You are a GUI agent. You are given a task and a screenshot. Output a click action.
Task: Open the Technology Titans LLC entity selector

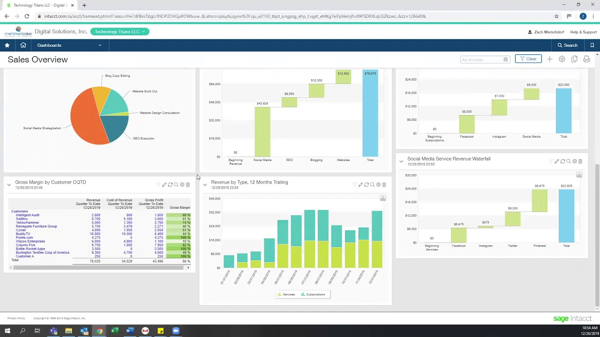(120, 31)
